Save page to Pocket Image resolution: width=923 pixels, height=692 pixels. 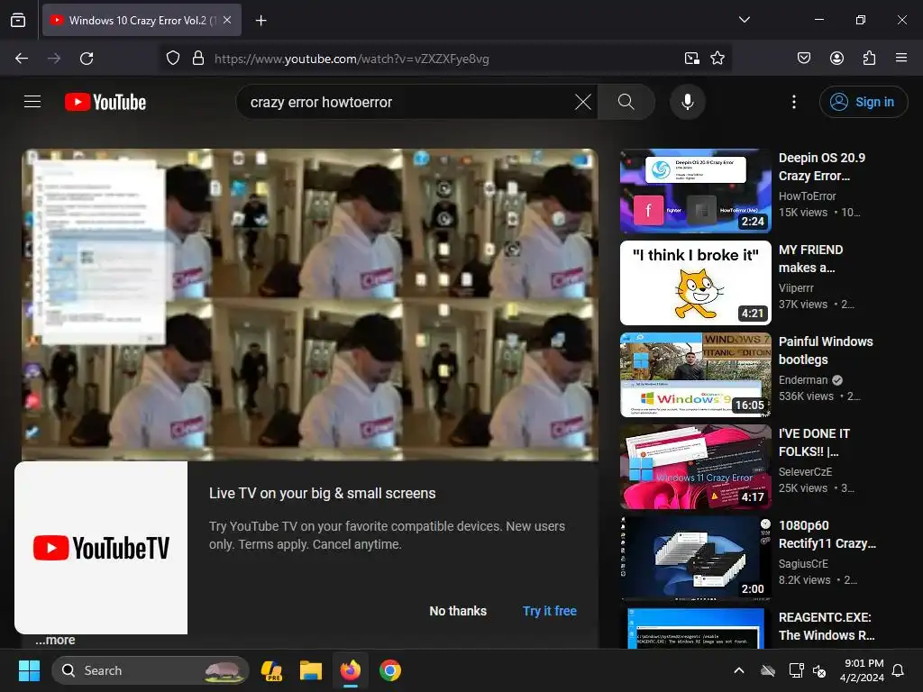(804, 59)
